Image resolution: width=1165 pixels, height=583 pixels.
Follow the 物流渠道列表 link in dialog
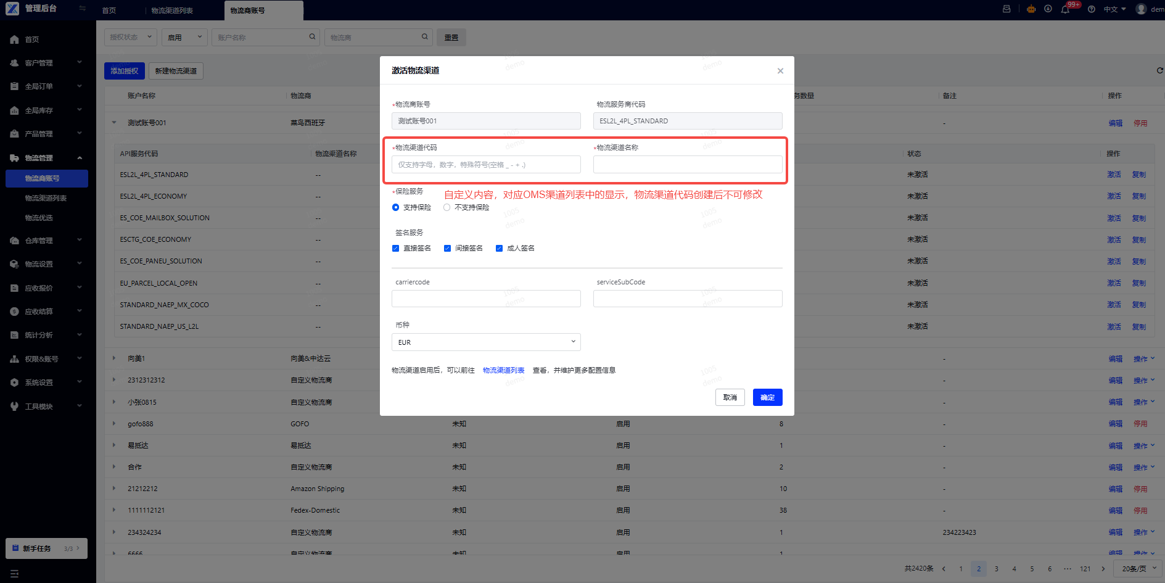(x=503, y=370)
